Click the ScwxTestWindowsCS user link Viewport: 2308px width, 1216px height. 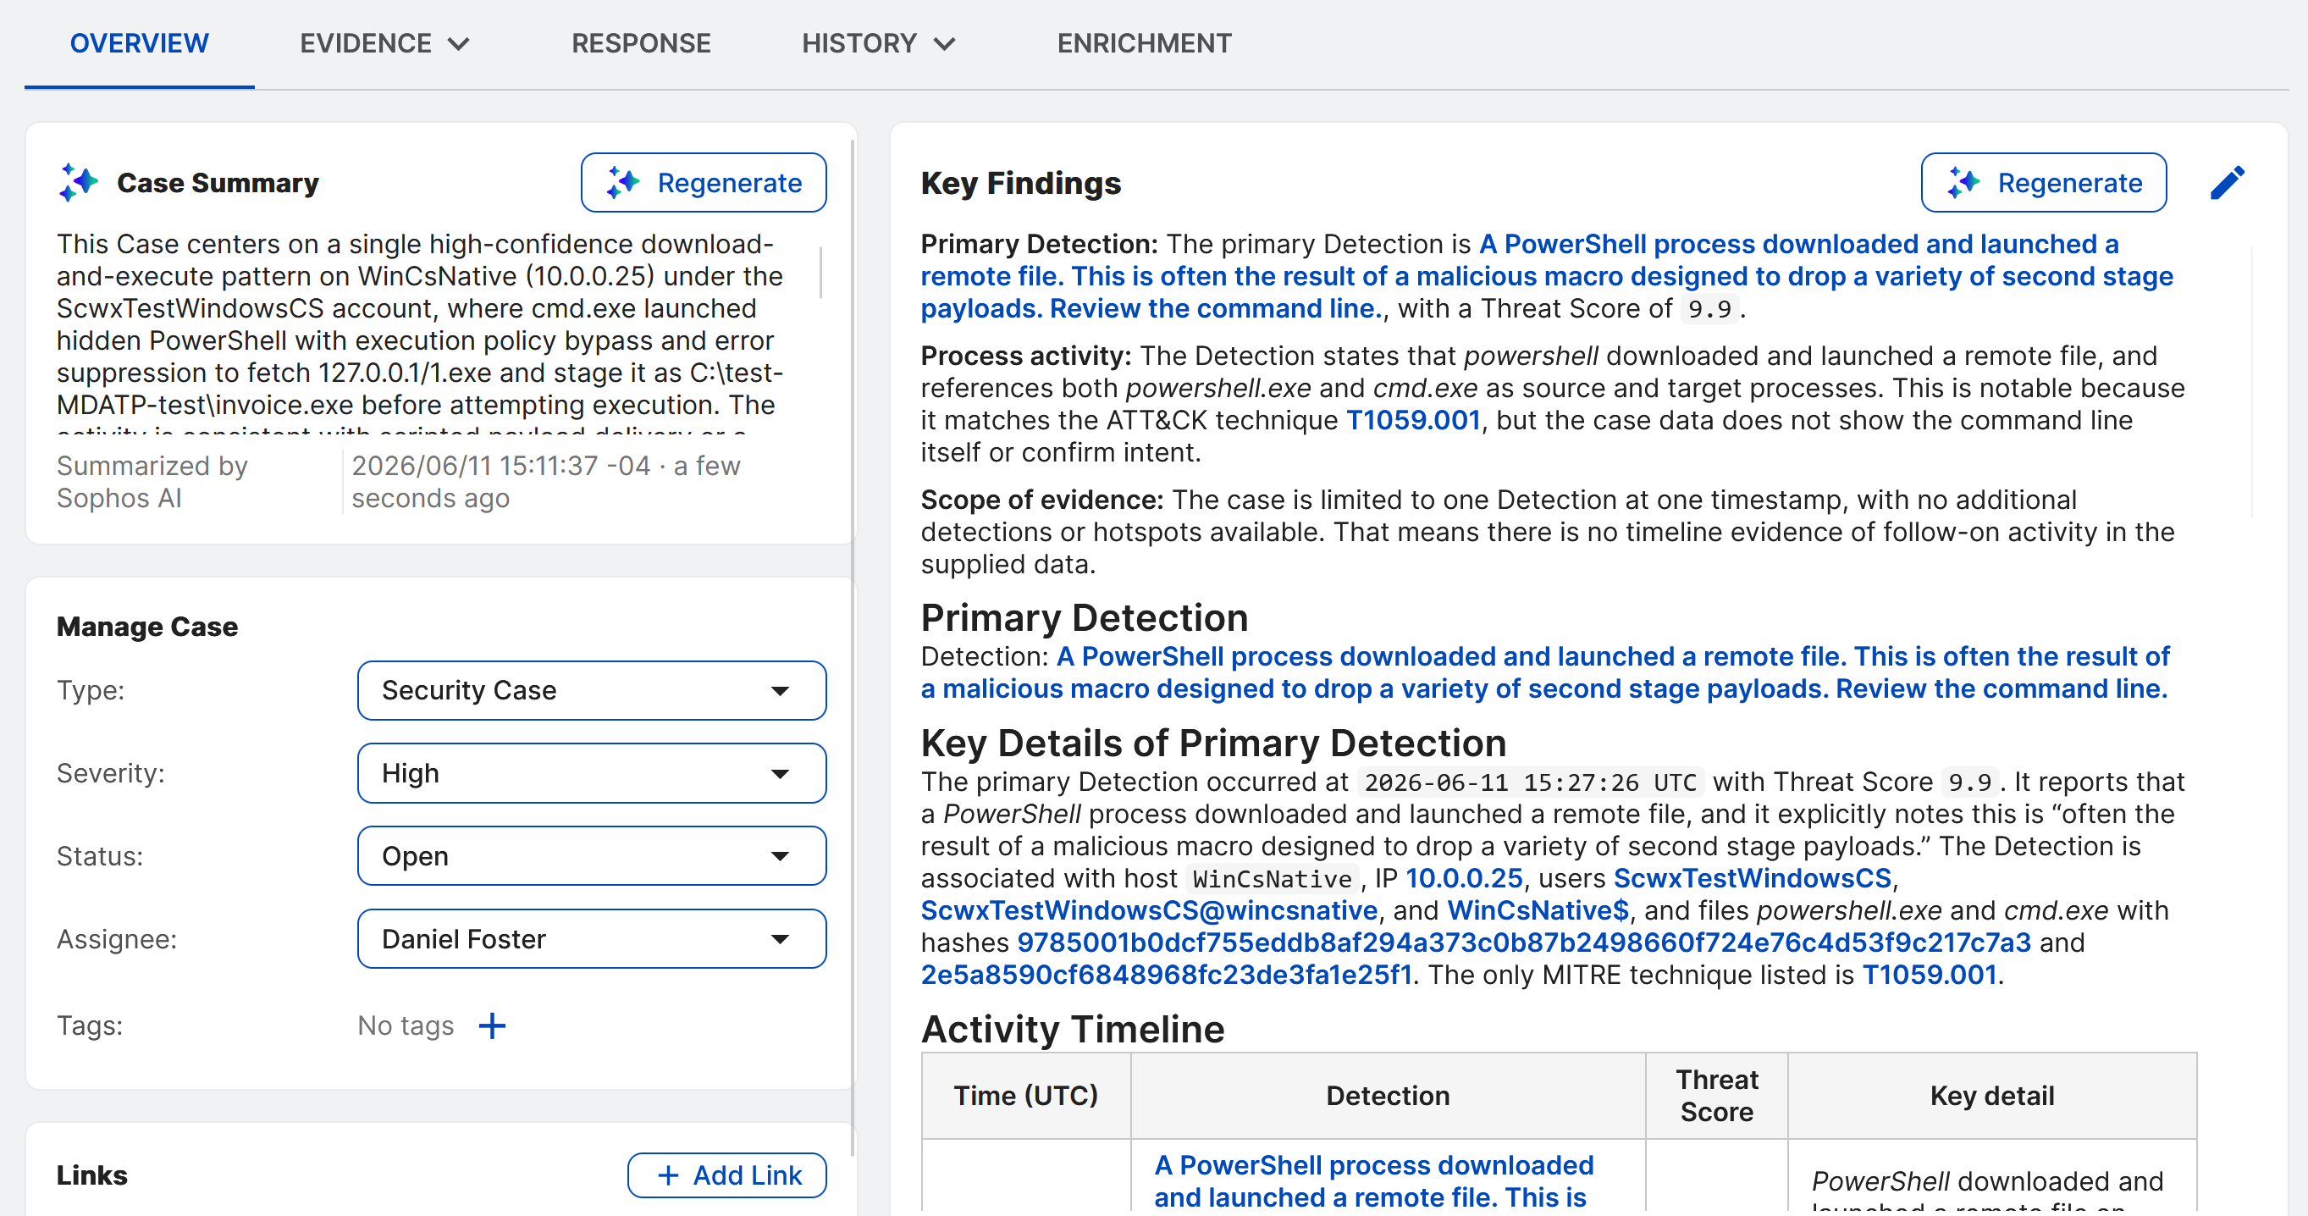click(1752, 877)
